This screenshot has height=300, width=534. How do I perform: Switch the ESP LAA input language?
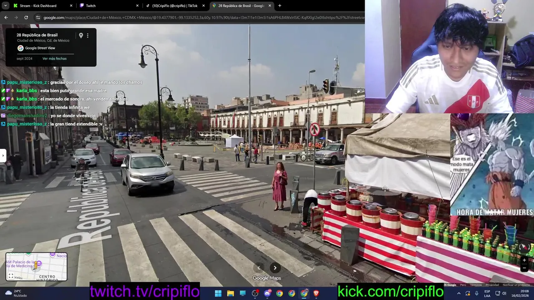pyautogui.click(x=487, y=293)
